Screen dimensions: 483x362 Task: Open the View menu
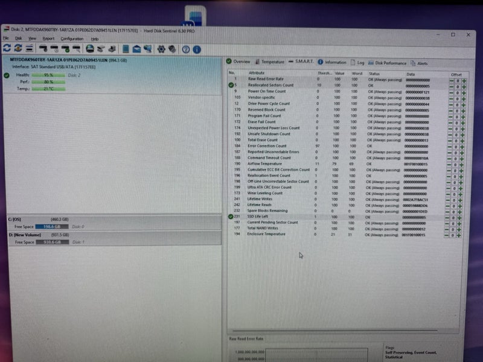(33, 39)
